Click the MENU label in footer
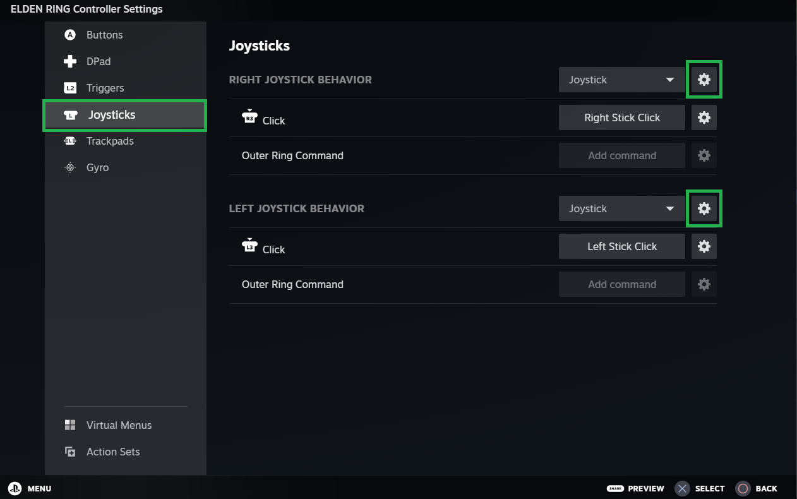This screenshot has height=499, width=797. (x=39, y=489)
